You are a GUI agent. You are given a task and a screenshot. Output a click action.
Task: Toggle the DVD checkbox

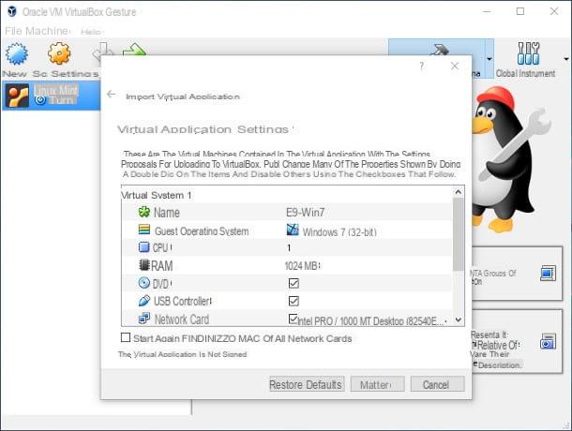pyautogui.click(x=294, y=283)
